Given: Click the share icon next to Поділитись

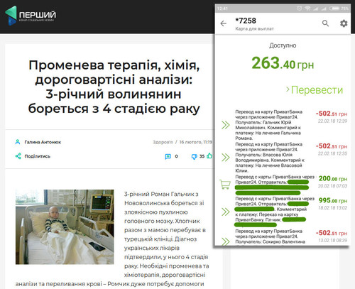Looking at the screenshot, I should (x=18, y=156).
